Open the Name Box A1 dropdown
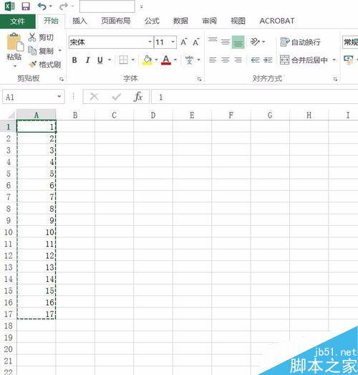 pyautogui.click(x=59, y=97)
